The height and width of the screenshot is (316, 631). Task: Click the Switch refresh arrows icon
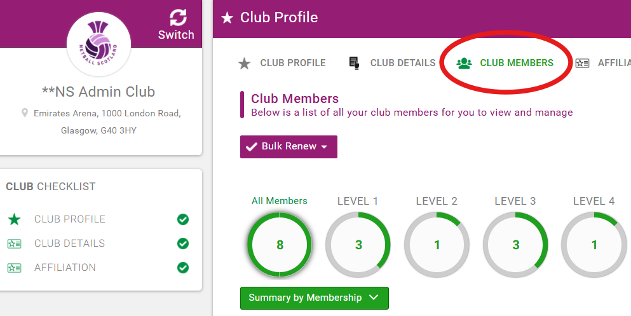coord(178,18)
